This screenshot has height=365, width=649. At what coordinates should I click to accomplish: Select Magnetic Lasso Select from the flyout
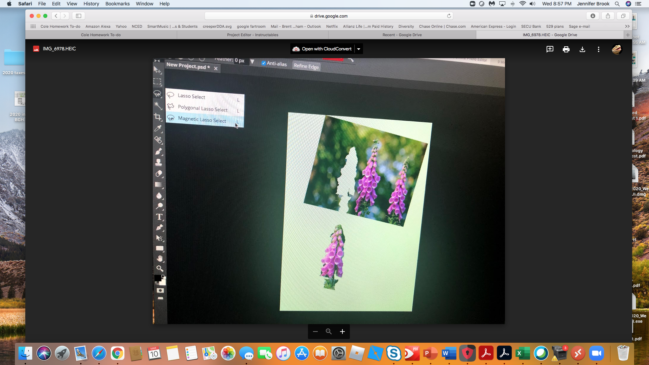(x=202, y=119)
